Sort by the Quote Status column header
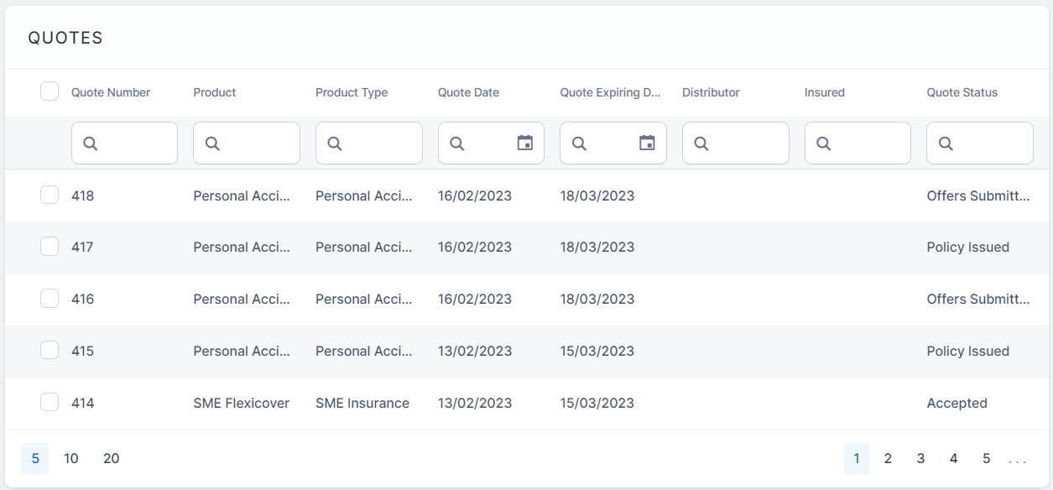 pyautogui.click(x=962, y=92)
